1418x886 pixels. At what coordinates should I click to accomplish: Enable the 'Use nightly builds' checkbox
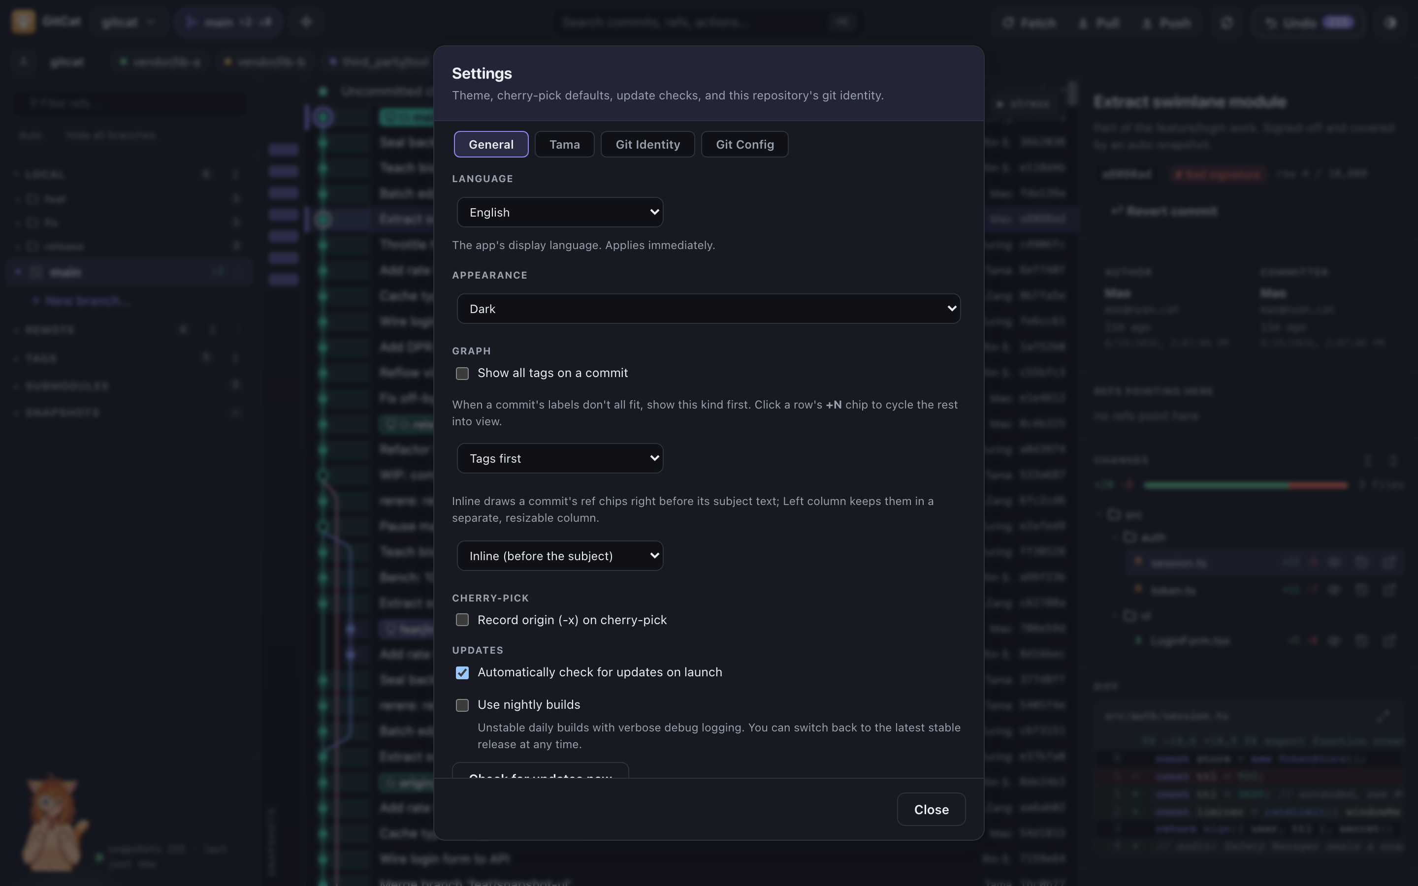[x=462, y=705]
